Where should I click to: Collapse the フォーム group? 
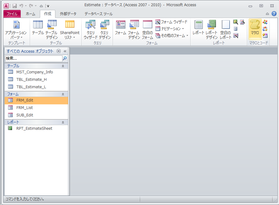(63, 94)
